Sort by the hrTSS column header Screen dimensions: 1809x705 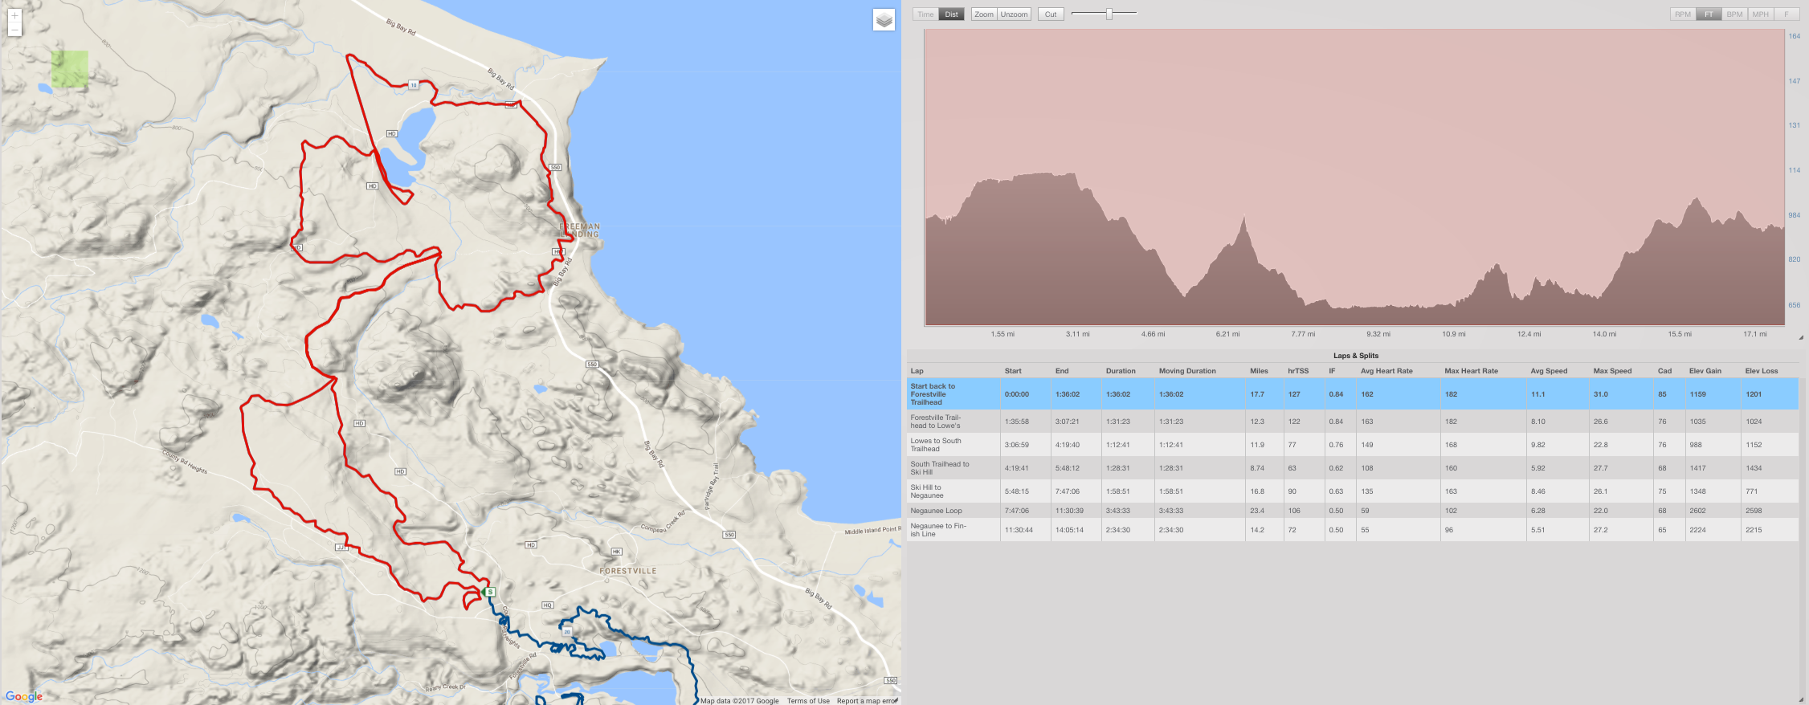click(x=1298, y=371)
